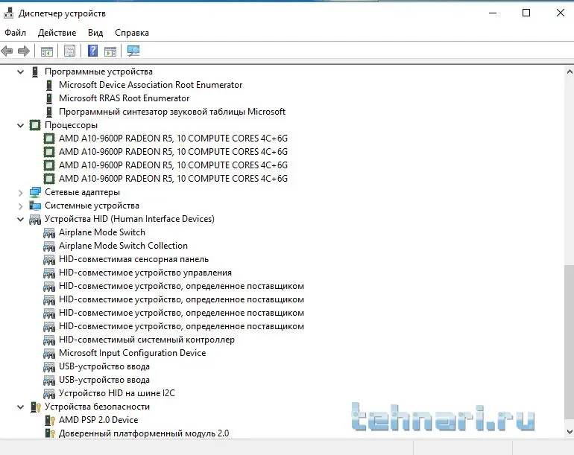Open the Вид menu
574x455 pixels.
(95, 33)
